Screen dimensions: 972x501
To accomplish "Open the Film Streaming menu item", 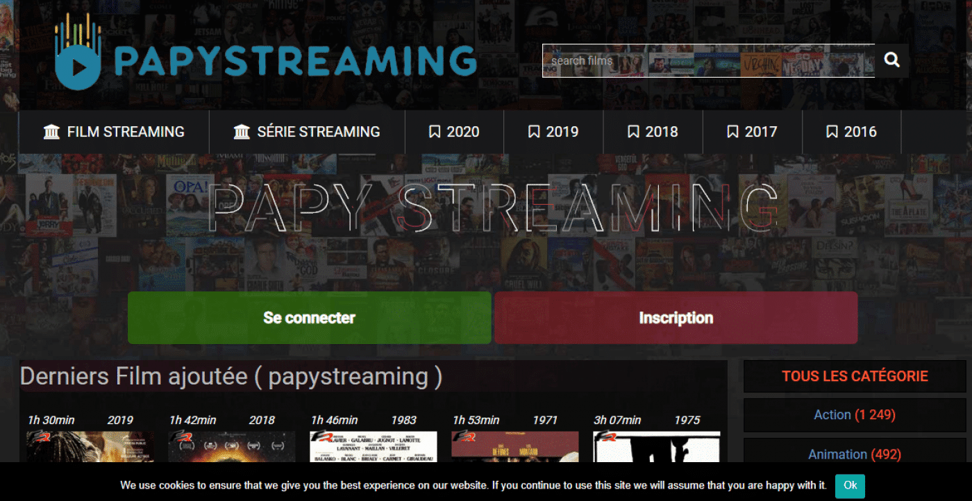I will click(126, 132).
